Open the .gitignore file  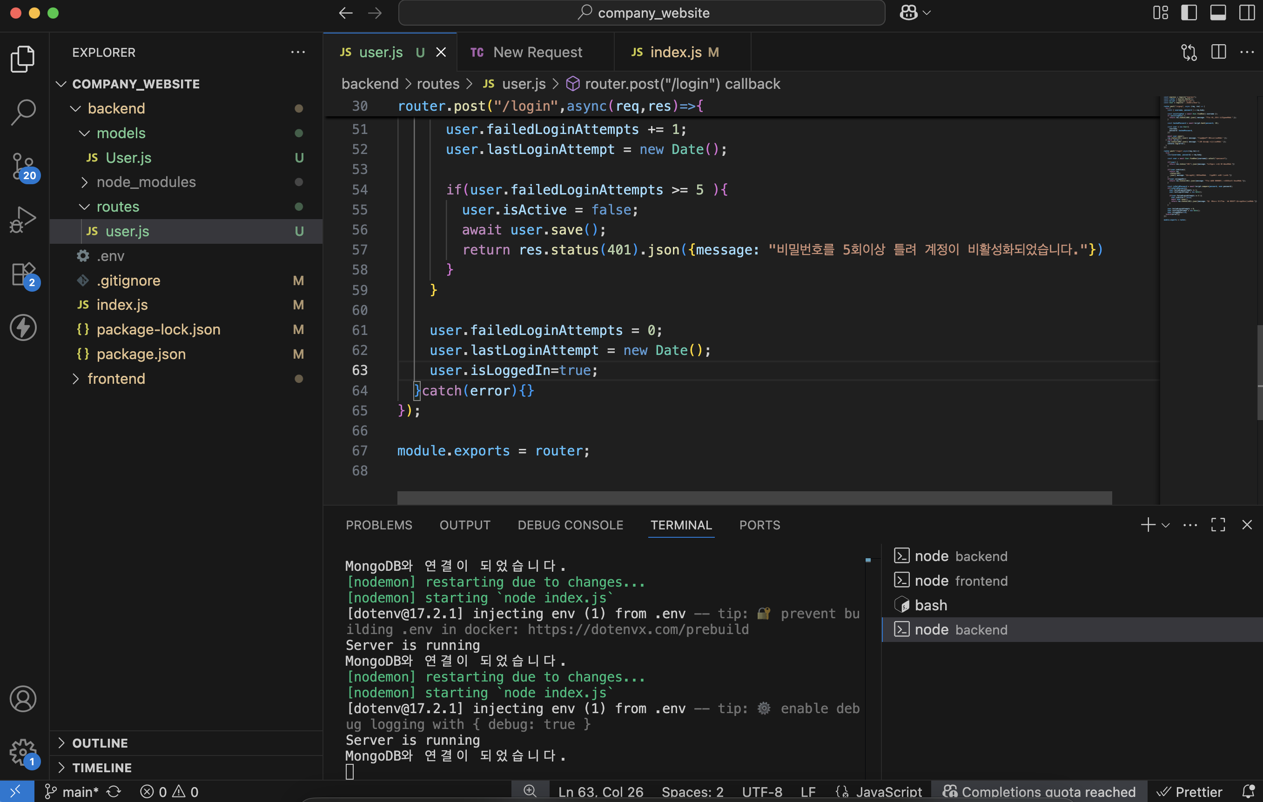tap(186, 281)
